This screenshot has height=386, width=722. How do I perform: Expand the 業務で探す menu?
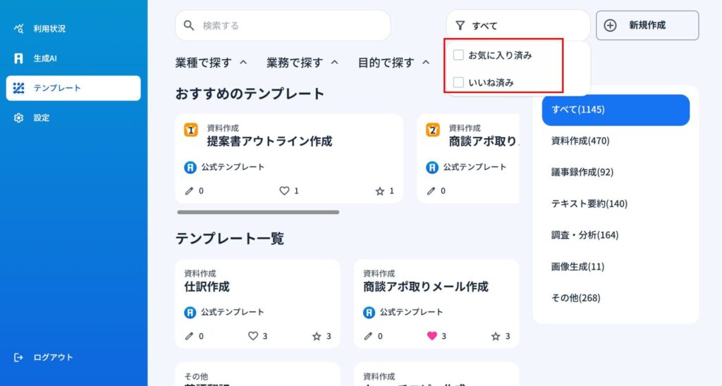click(x=302, y=63)
